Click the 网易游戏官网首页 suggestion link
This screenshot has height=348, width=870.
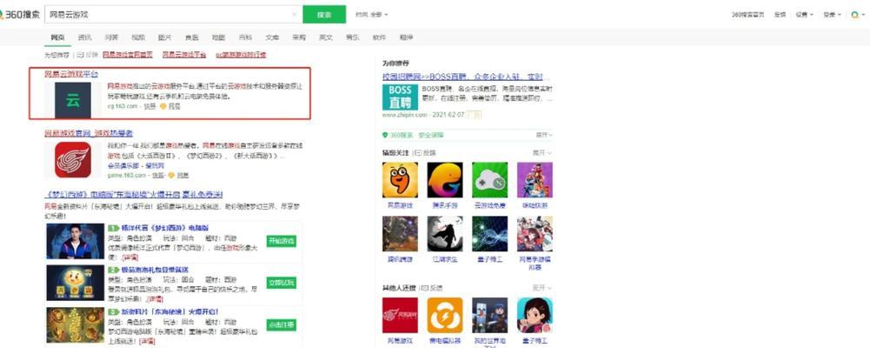click(128, 55)
